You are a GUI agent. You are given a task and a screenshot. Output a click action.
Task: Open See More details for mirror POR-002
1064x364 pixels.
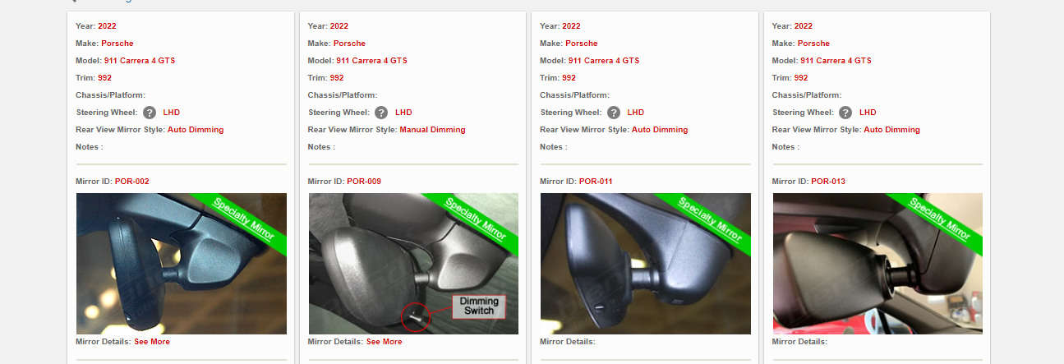pos(152,341)
